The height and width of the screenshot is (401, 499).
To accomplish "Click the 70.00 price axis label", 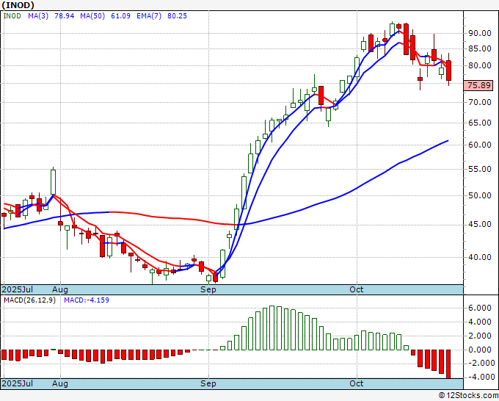I will coord(479,102).
